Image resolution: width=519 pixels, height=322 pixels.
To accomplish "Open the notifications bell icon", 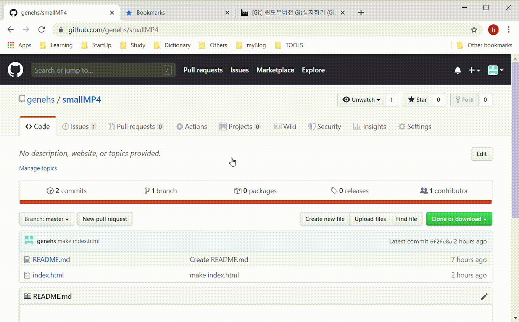I will pos(458,70).
